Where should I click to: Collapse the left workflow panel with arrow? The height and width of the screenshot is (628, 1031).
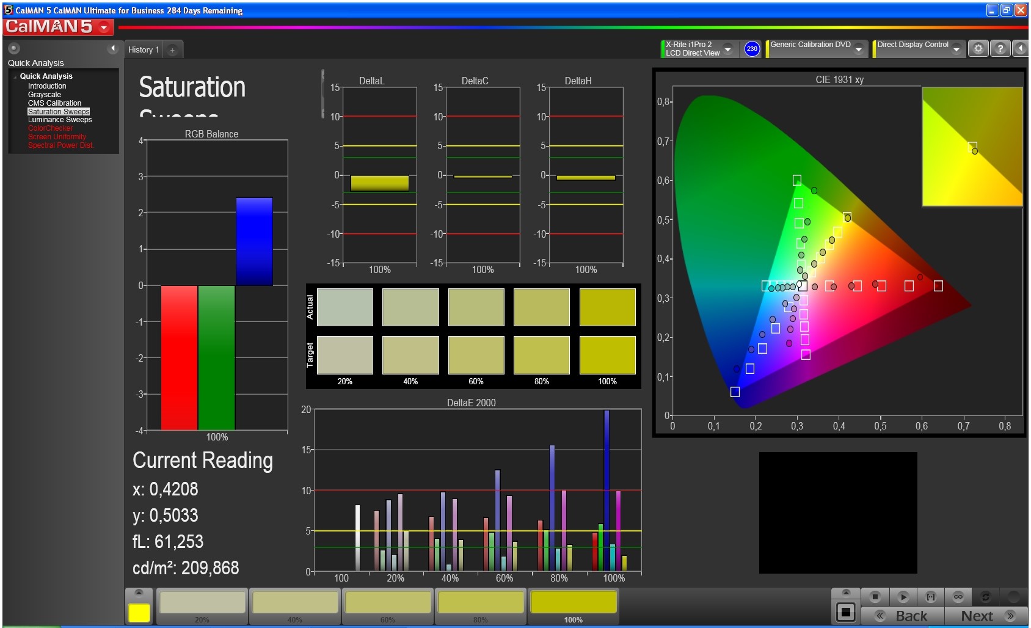tap(112, 48)
